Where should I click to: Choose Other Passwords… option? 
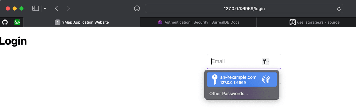coord(228,94)
